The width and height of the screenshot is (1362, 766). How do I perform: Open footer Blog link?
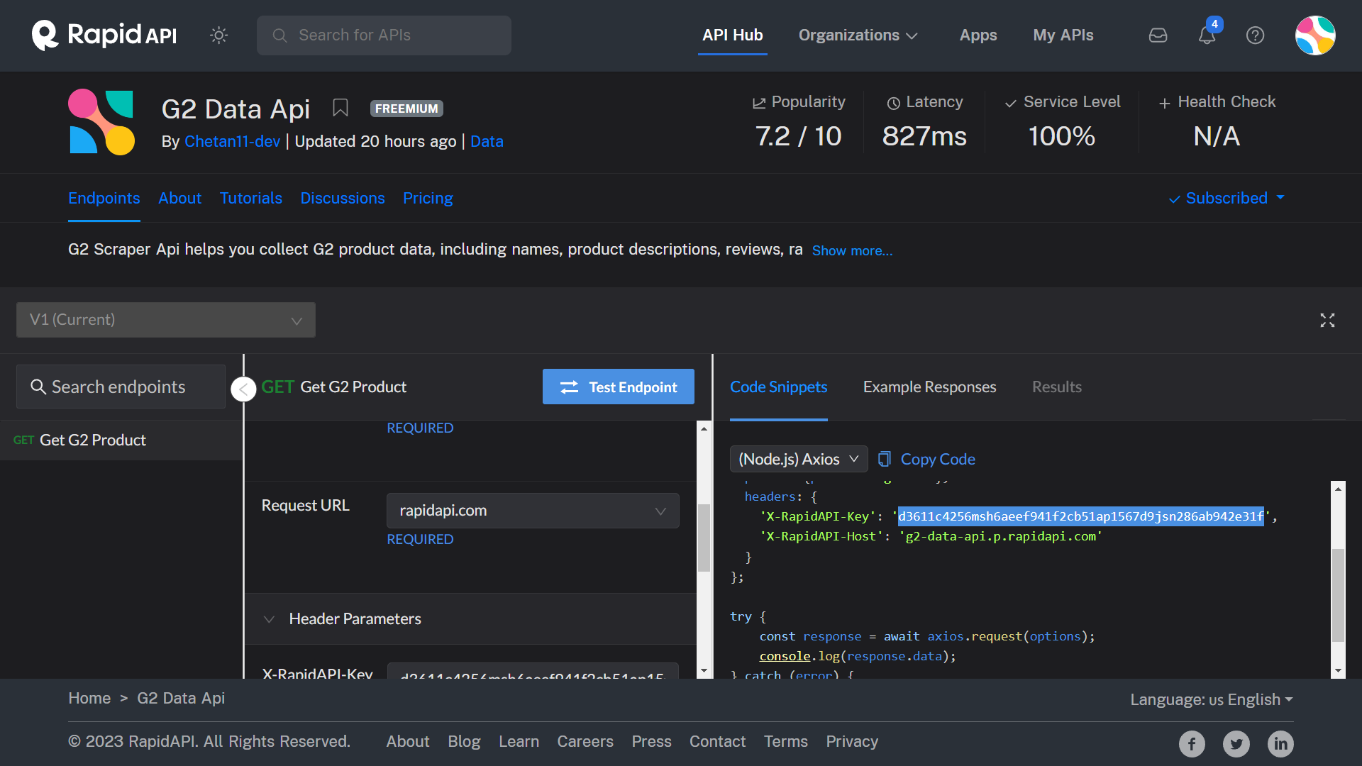pos(464,741)
